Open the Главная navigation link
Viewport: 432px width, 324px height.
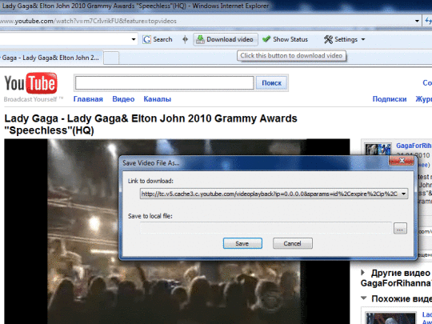coord(88,99)
